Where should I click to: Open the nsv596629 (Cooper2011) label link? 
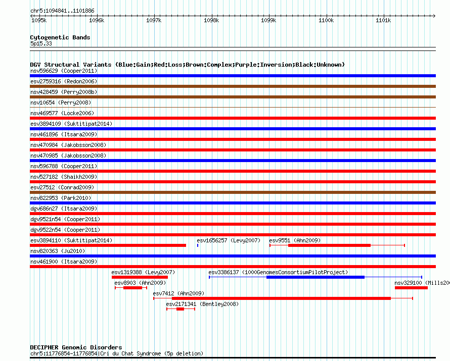pyautogui.click(x=64, y=71)
